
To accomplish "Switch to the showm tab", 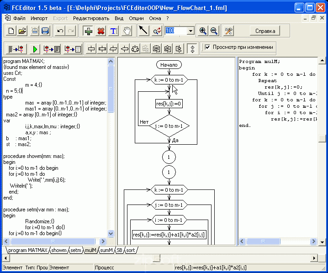I will coord(58,250).
